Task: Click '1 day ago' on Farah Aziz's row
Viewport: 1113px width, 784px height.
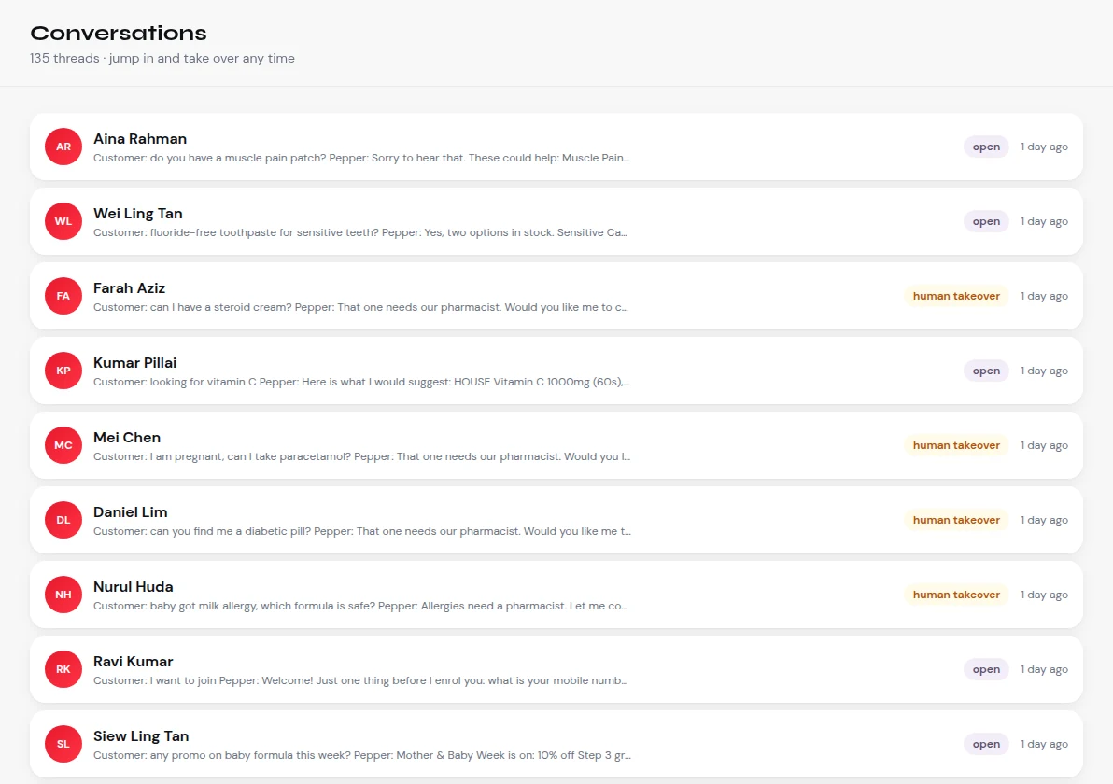Action: (x=1044, y=296)
